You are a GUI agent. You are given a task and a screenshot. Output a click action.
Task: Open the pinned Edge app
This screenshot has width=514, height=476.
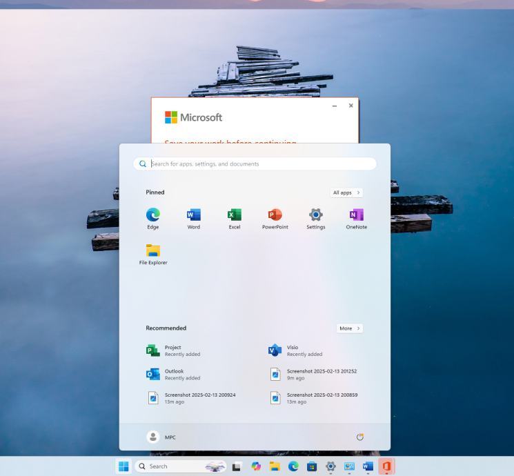152,218
